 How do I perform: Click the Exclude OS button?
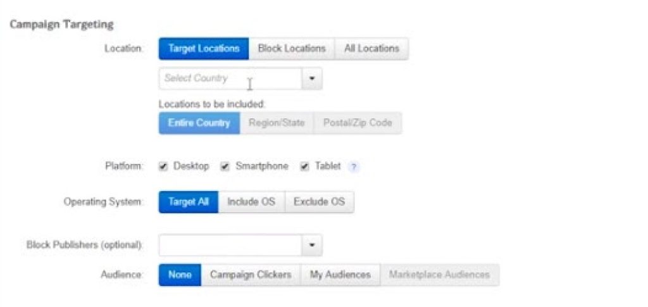click(x=319, y=203)
